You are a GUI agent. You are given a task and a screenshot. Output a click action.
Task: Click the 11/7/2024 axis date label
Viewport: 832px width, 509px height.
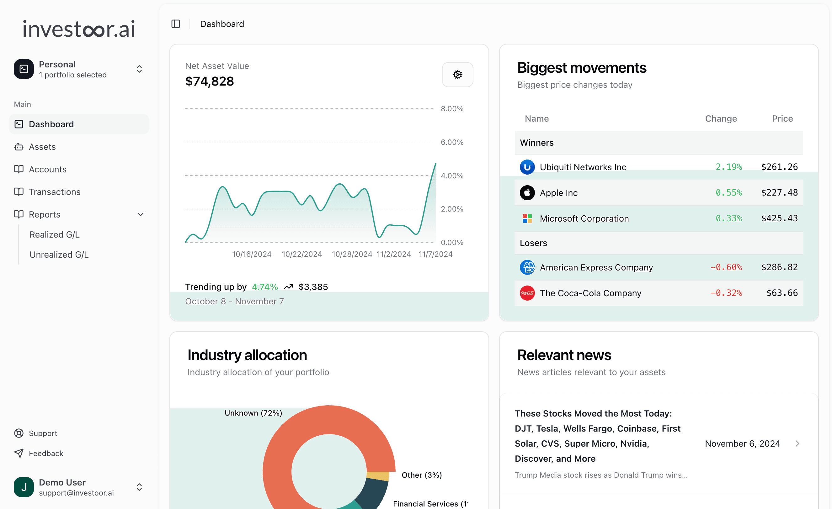(435, 254)
